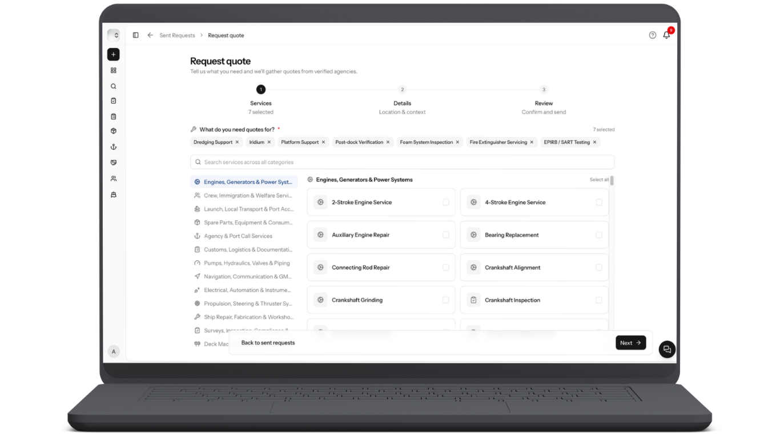Select Electrical, Automation & Instrumentation category
The image size is (780, 437).
244,290
